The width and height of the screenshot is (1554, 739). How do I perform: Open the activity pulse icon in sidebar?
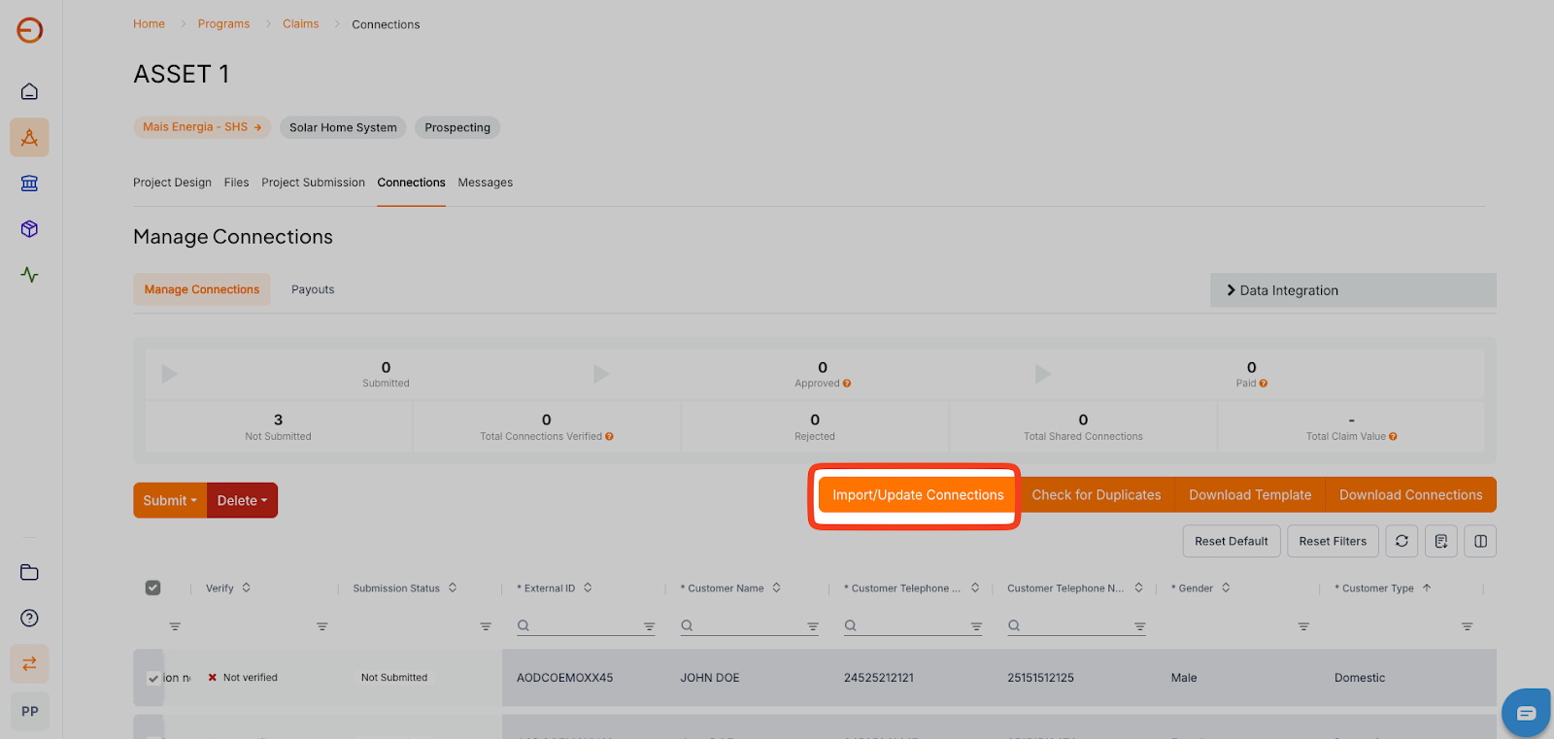pyautogui.click(x=29, y=275)
